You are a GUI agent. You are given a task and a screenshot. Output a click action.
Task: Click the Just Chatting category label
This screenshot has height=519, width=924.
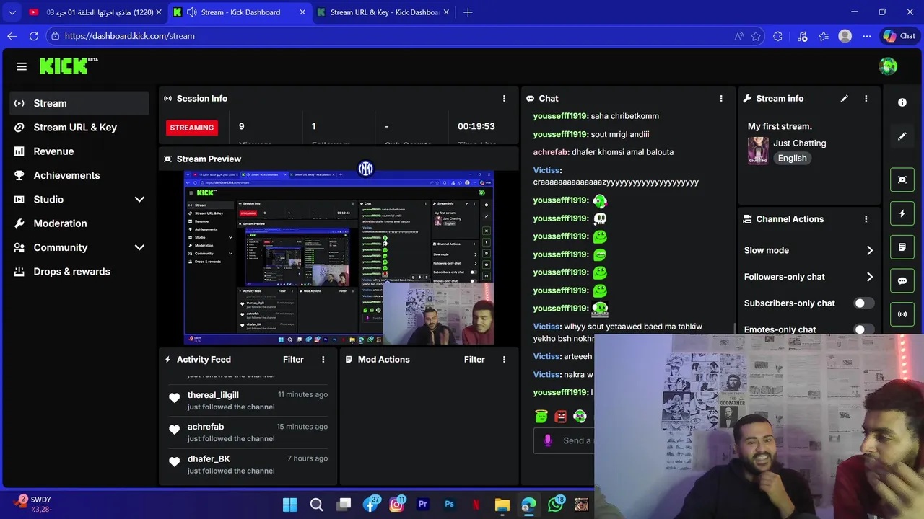click(x=800, y=143)
